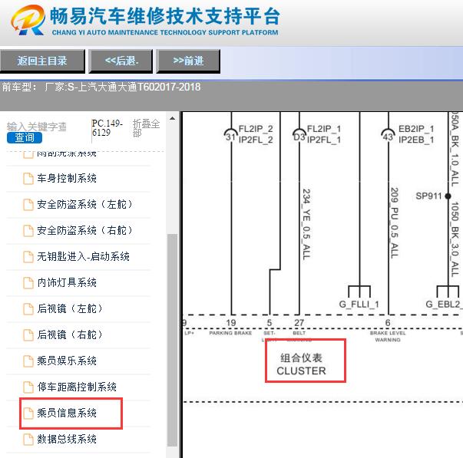
Task: Click document icon beside 数据总线系统
Action: 28,439
